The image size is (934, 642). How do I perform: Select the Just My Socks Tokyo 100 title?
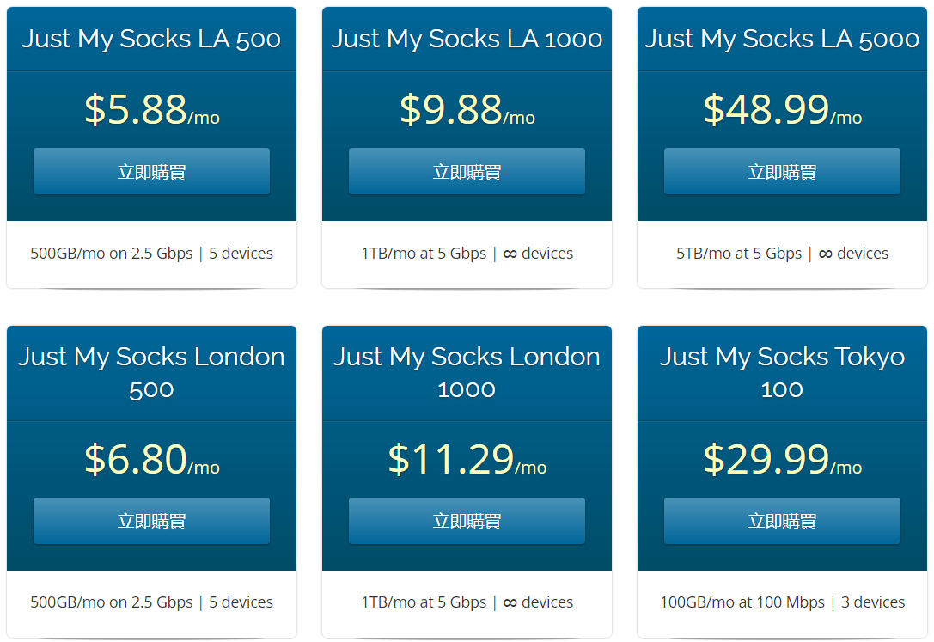pos(782,372)
